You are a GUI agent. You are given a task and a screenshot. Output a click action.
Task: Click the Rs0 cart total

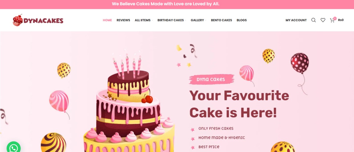341,20
